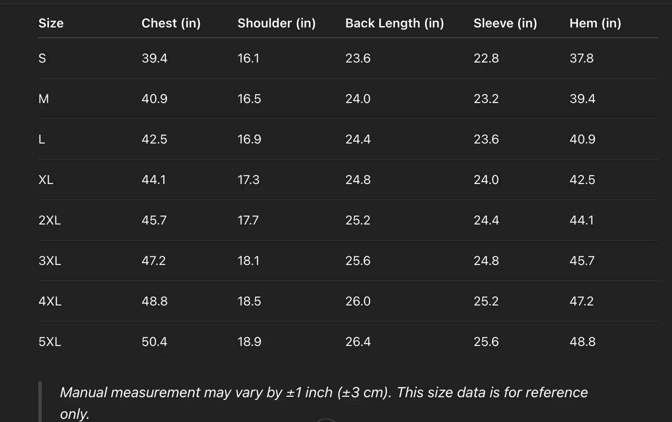Select the 5XL size row label

49,342
